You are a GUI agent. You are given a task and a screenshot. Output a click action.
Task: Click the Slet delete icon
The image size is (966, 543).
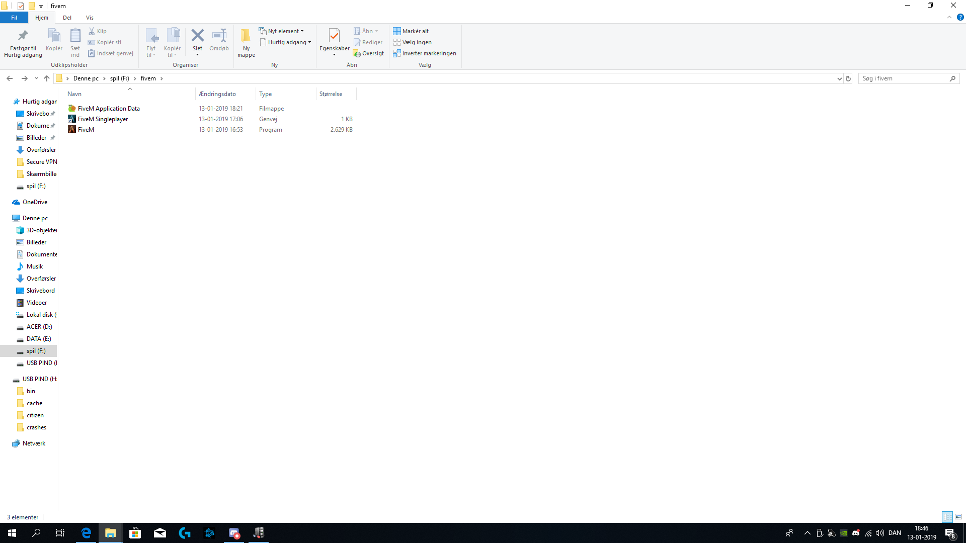pyautogui.click(x=197, y=35)
